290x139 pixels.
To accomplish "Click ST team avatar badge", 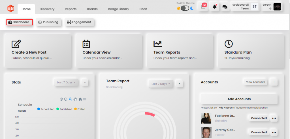I will coord(255,7).
